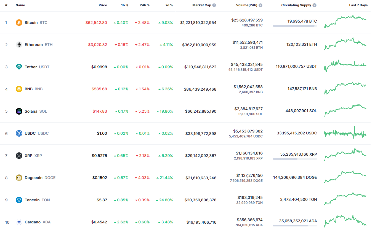Click the Toncoin logo icon
The image size is (375, 230).
click(x=19, y=200)
